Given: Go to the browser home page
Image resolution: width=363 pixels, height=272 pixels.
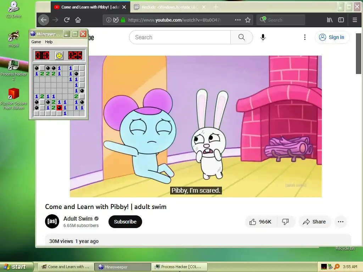Looking at the screenshot, I should [78, 20].
